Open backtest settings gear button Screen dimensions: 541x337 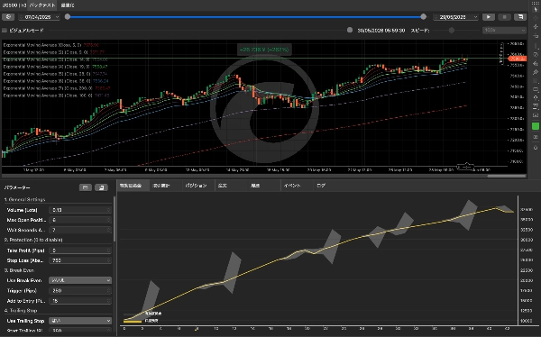tap(8, 16)
